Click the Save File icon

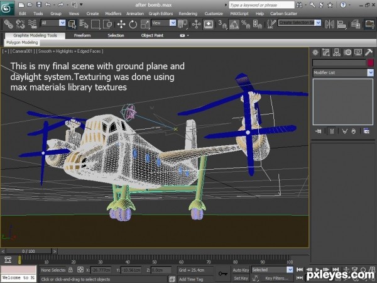39,4
